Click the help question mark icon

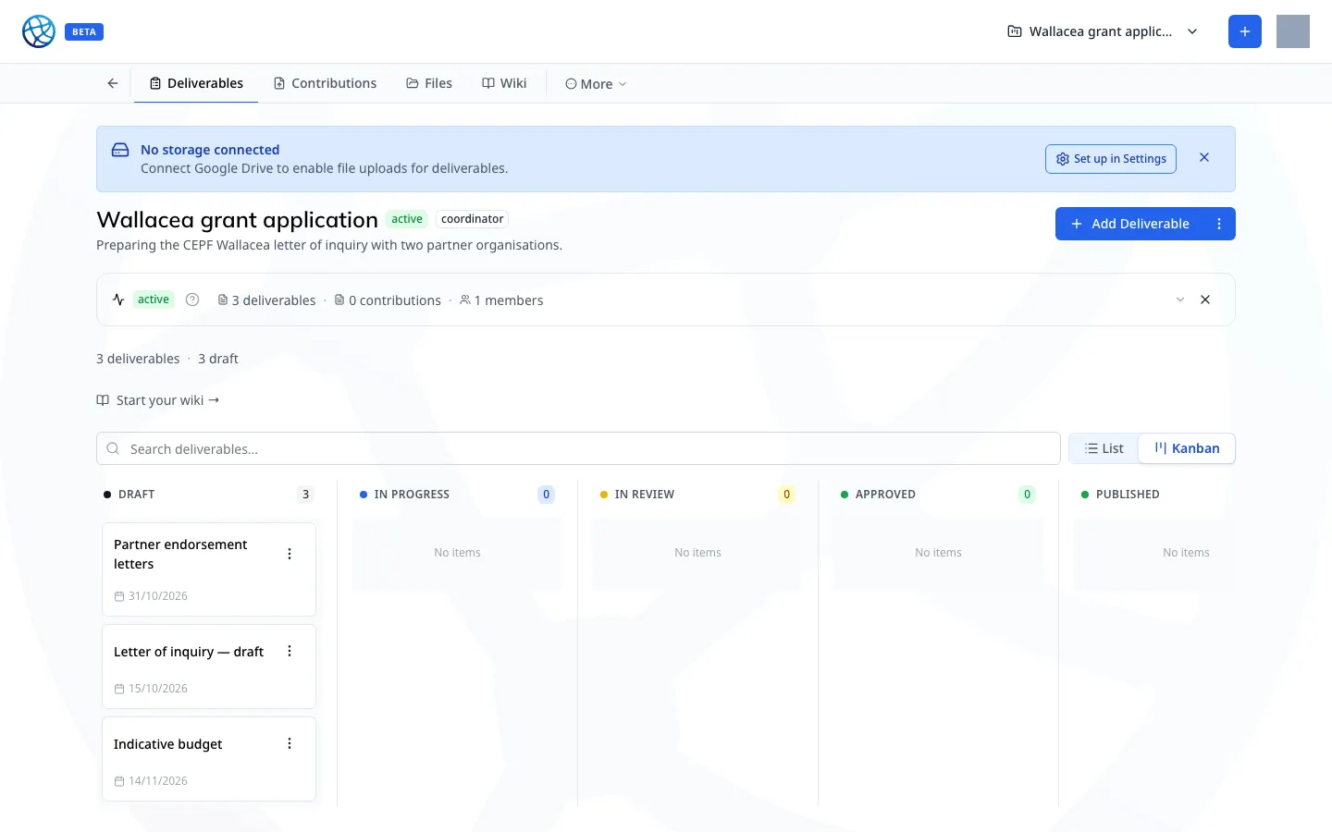[x=192, y=300]
